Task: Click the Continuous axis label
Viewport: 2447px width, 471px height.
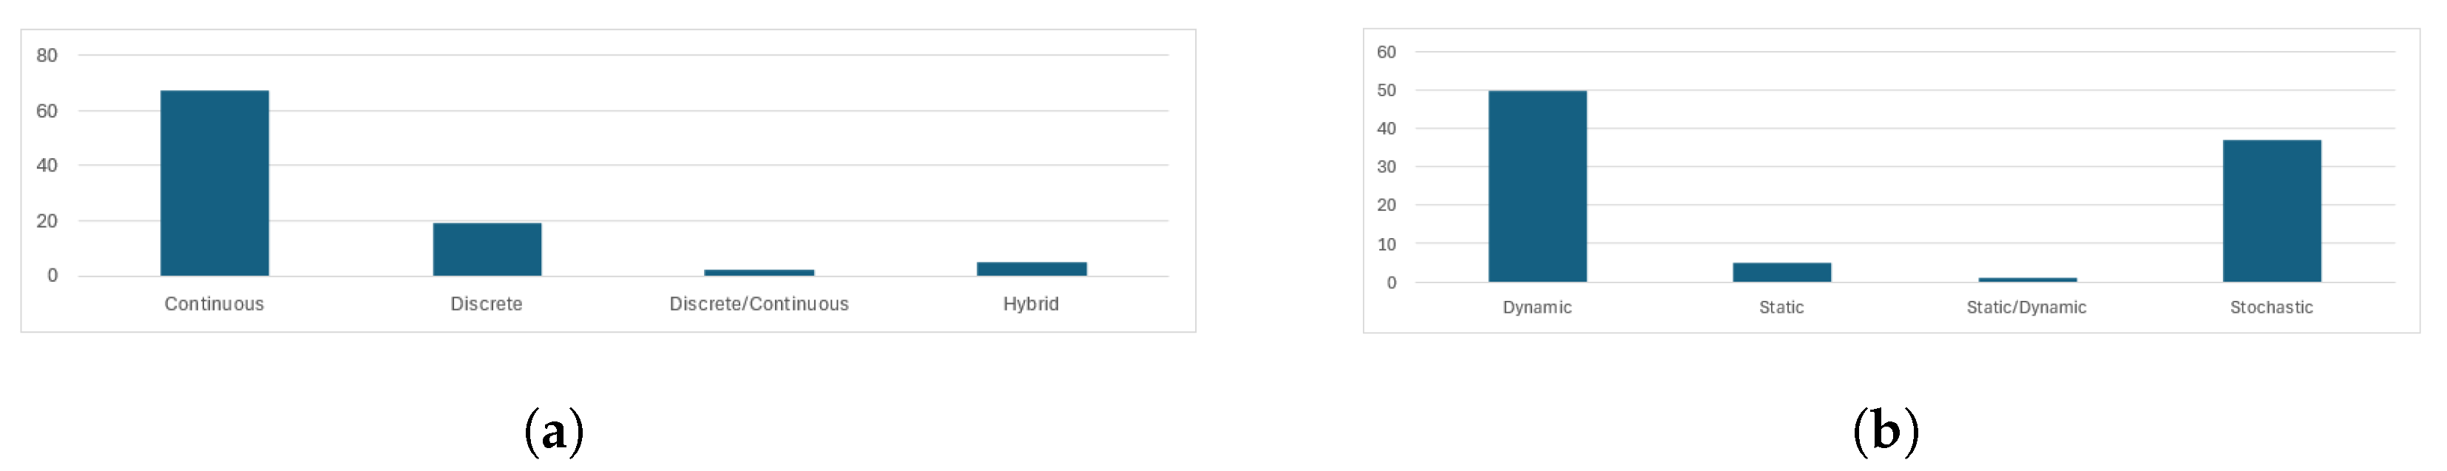Action: click(x=214, y=304)
